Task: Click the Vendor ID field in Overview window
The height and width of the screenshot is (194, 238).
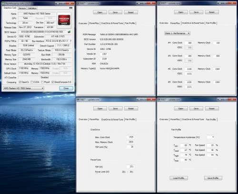Action: click(104, 54)
